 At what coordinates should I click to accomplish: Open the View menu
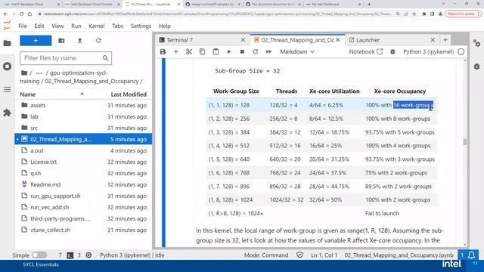(57, 26)
